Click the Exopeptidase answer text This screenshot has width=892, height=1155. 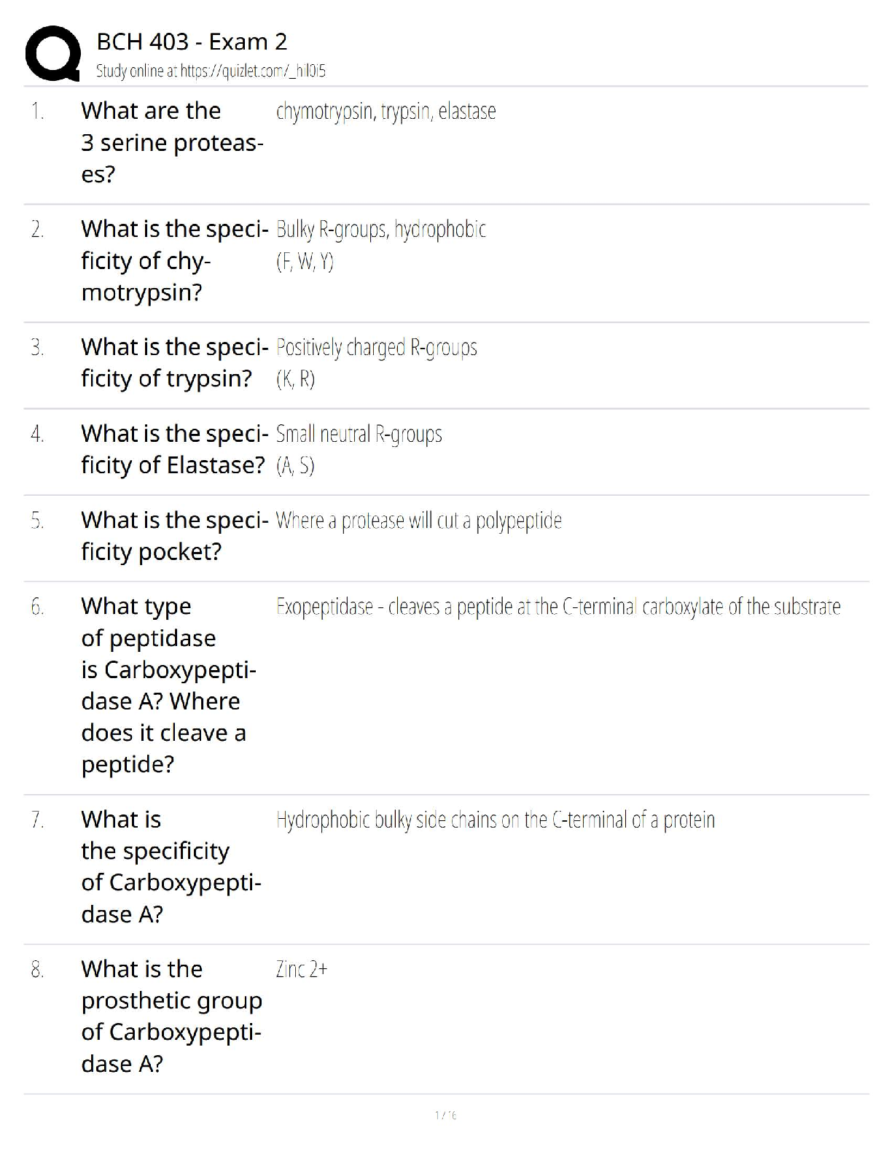click(557, 607)
